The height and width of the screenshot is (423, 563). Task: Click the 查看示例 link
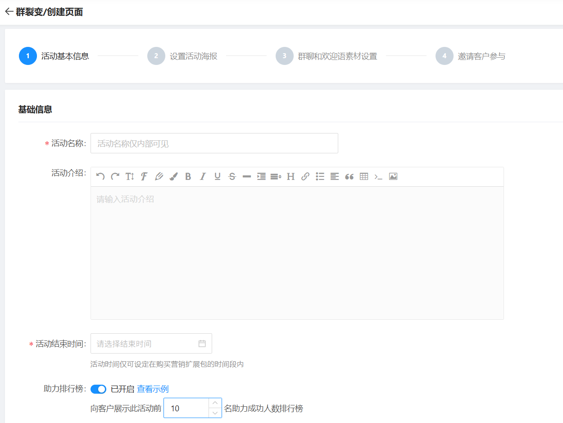pos(153,389)
